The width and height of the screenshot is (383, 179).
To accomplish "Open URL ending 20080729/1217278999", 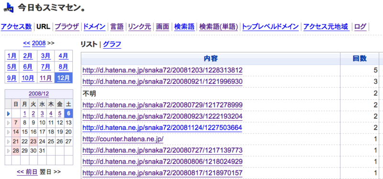I will coord(162,105).
